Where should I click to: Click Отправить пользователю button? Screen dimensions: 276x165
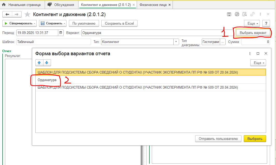(218, 139)
